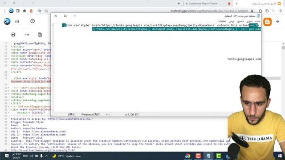The width and height of the screenshot is (285, 160).
Task: Open the Extensions puzzle-piece icon
Action: pyautogui.click(x=24, y=11)
